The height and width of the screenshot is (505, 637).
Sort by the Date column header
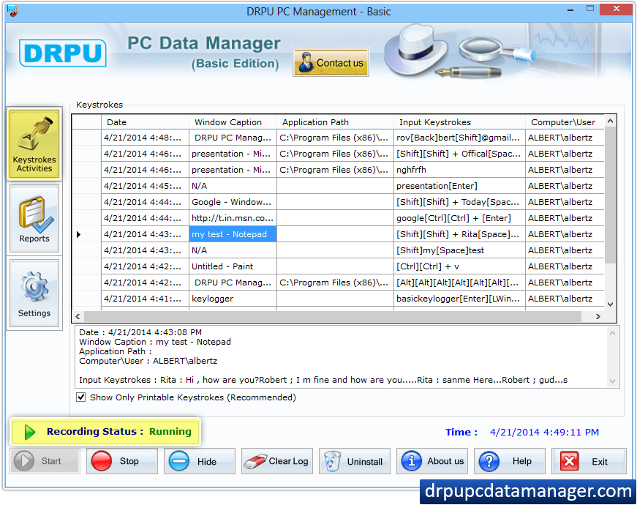click(145, 122)
